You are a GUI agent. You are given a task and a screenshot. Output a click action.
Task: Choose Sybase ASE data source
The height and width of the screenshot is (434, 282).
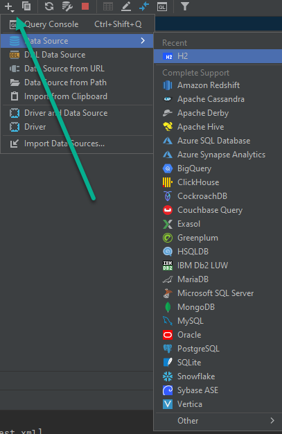pos(218,390)
